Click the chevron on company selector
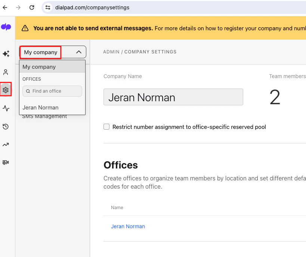 [x=79, y=52]
